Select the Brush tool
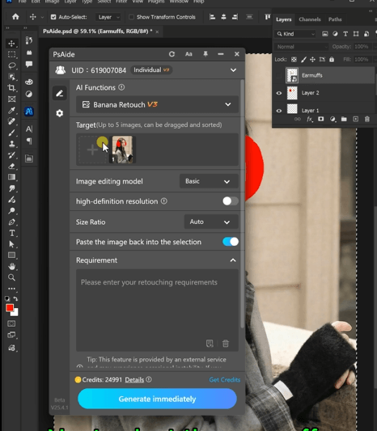Image resolution: width=377 pixels, height=431 pixels. pyautogui.click(x=11, y=133)
